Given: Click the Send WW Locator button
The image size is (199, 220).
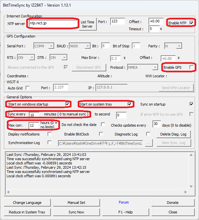Looking at the screenshot, I should tap(176, 88).
